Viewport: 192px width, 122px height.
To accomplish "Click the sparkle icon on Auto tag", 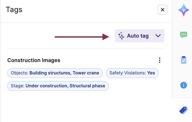I will tap(121, 36).
